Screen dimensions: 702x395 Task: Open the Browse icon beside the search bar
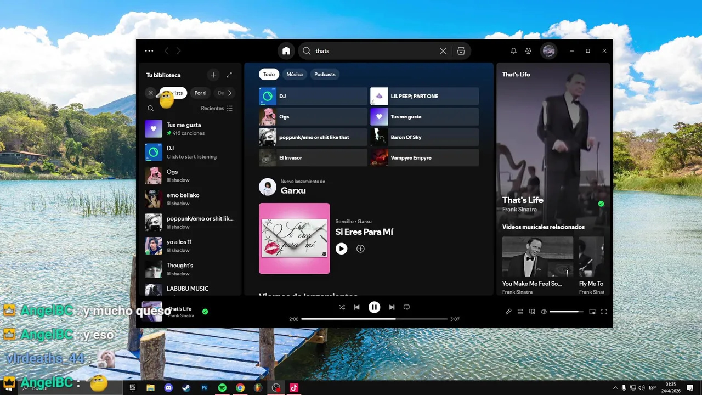point(461,51)
